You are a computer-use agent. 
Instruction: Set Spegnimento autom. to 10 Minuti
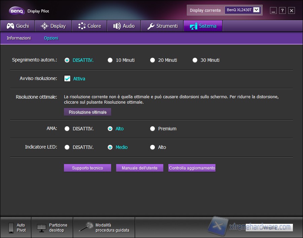click(110, 60)
